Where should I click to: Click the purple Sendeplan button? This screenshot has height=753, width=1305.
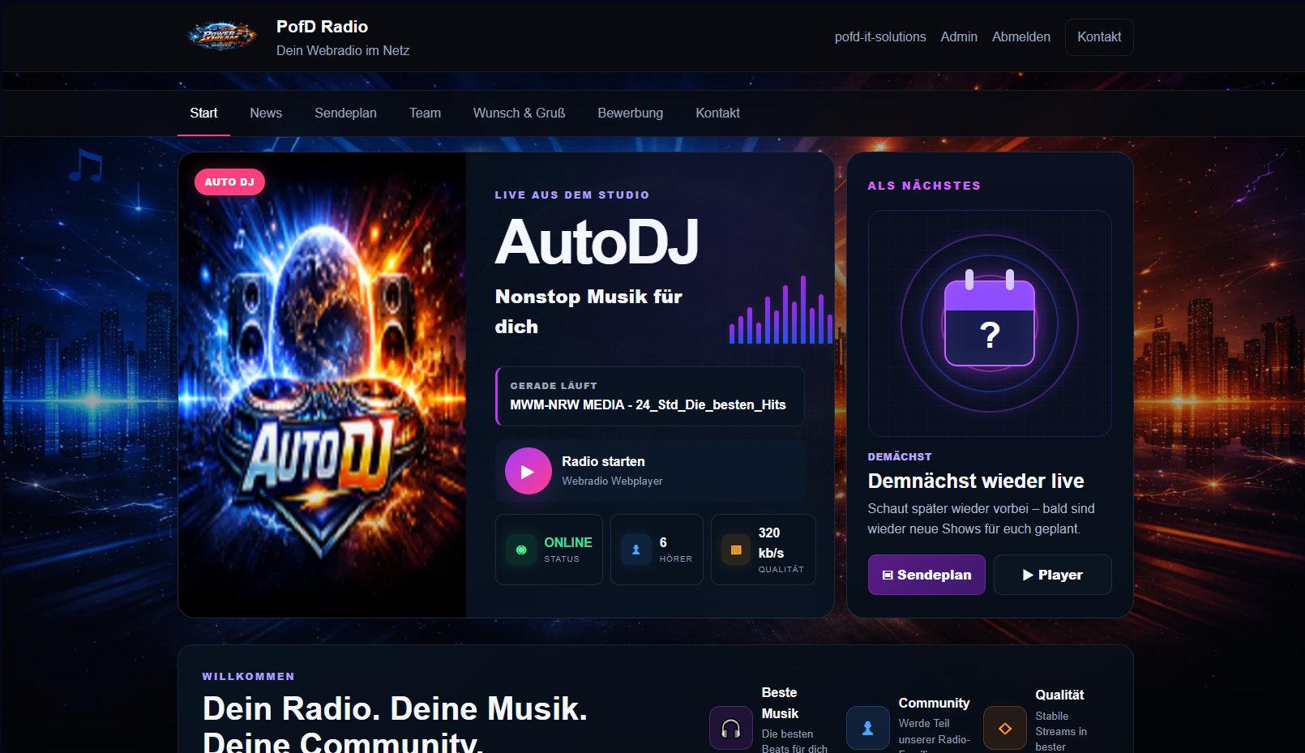pos(926,575)
